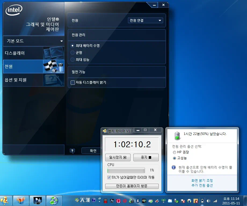The image size is (247, 206).
Task: Open the 추가 전원 옵션 link
Action: point(202,185)
